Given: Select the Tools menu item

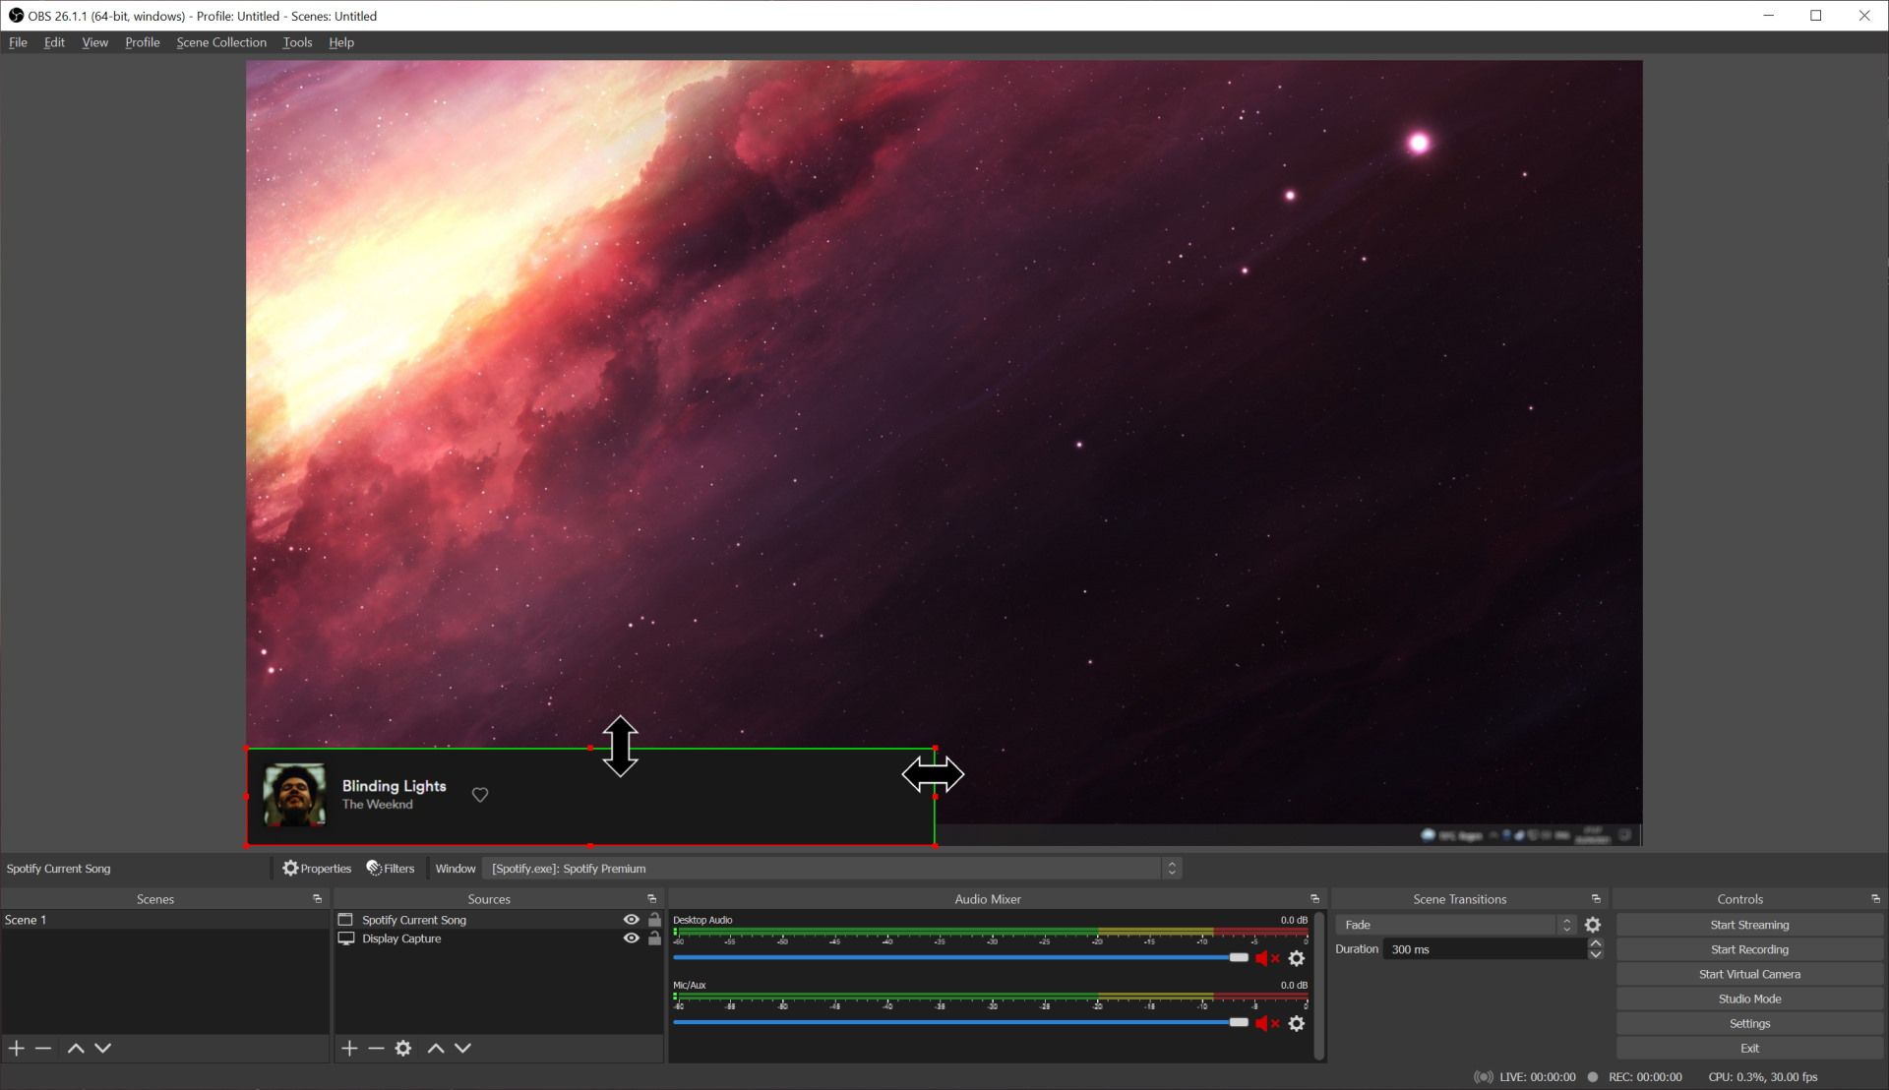Looking at the screenshot, I should (297, 41).
